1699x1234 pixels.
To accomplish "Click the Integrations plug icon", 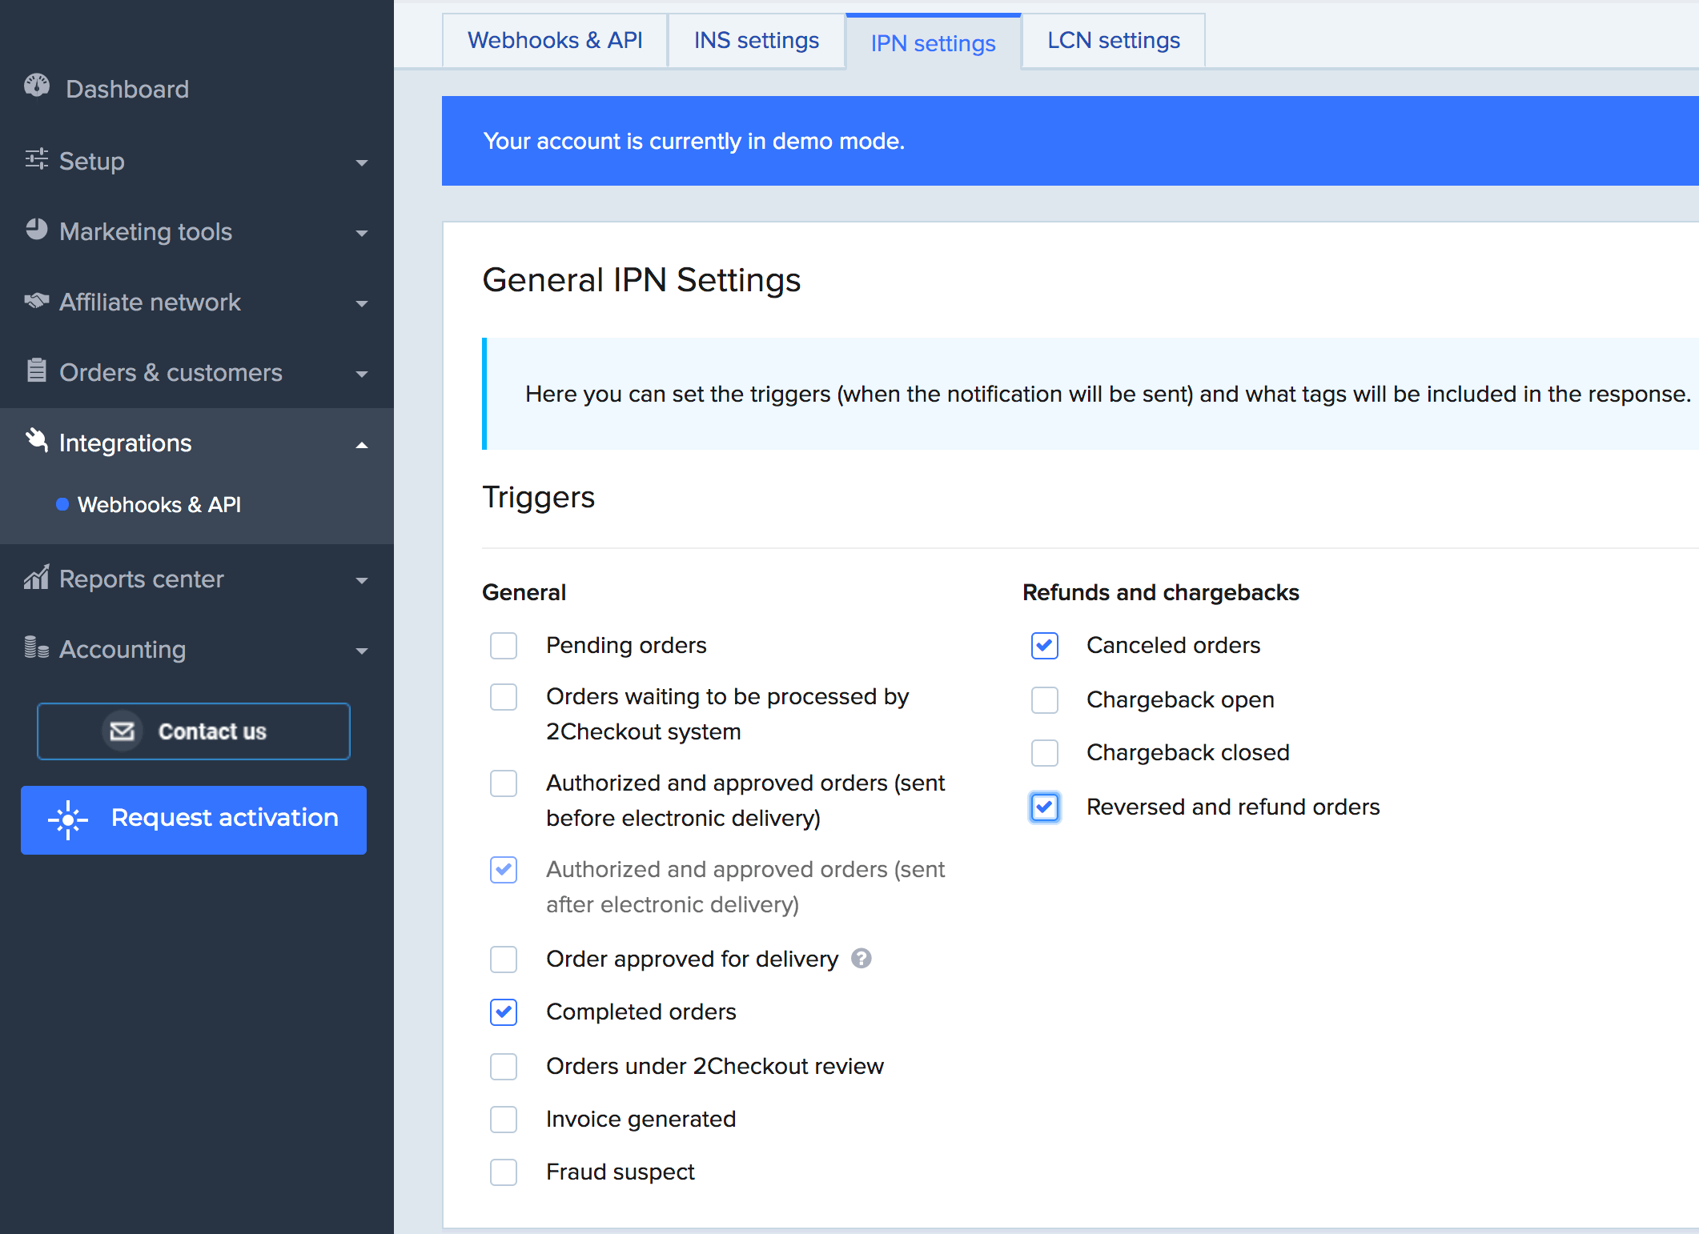I will 35,441.
